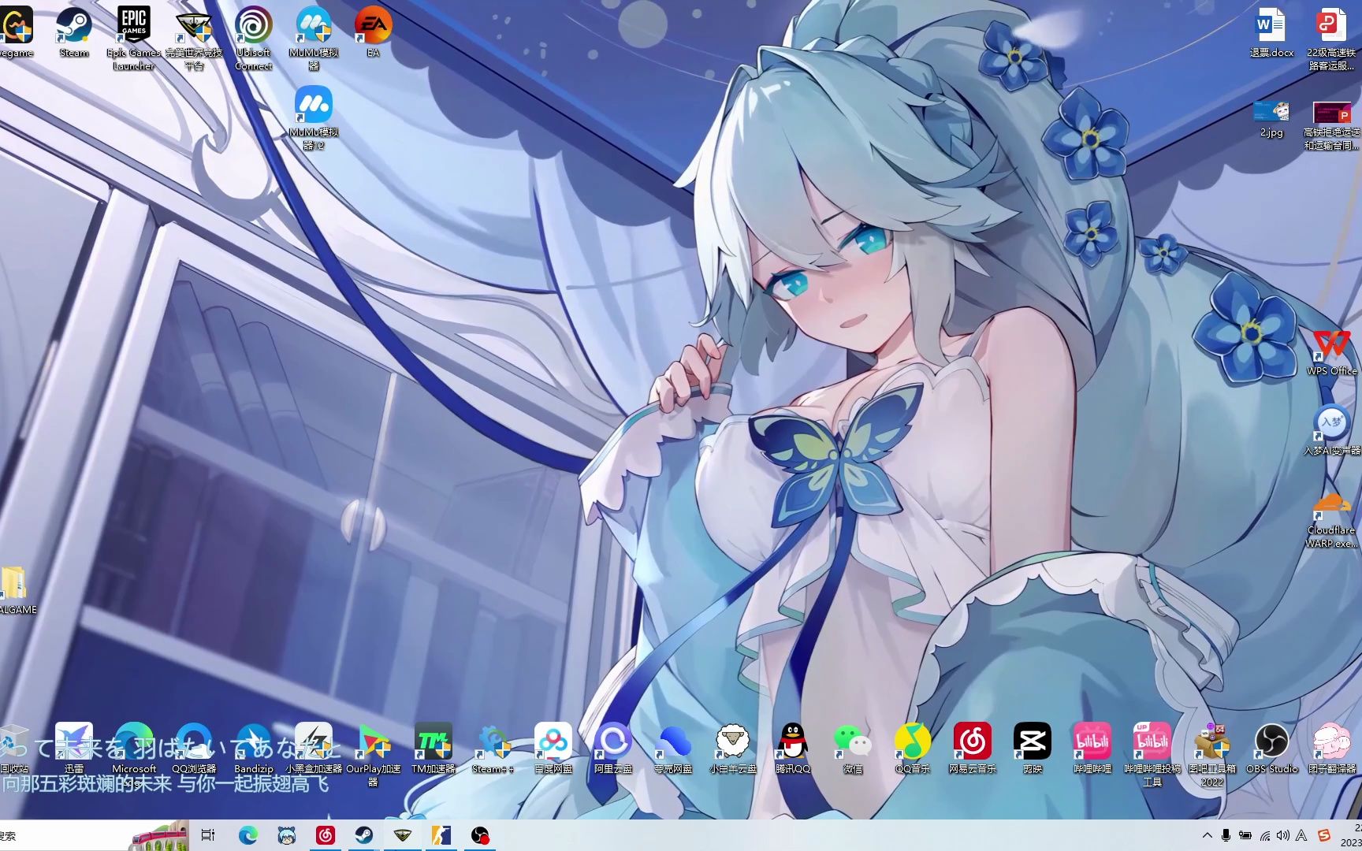The image size is (1362, 851).
Task: Switch to 完美世界竞技平台 in the taskbar
Action: click(x=402, y=835)
